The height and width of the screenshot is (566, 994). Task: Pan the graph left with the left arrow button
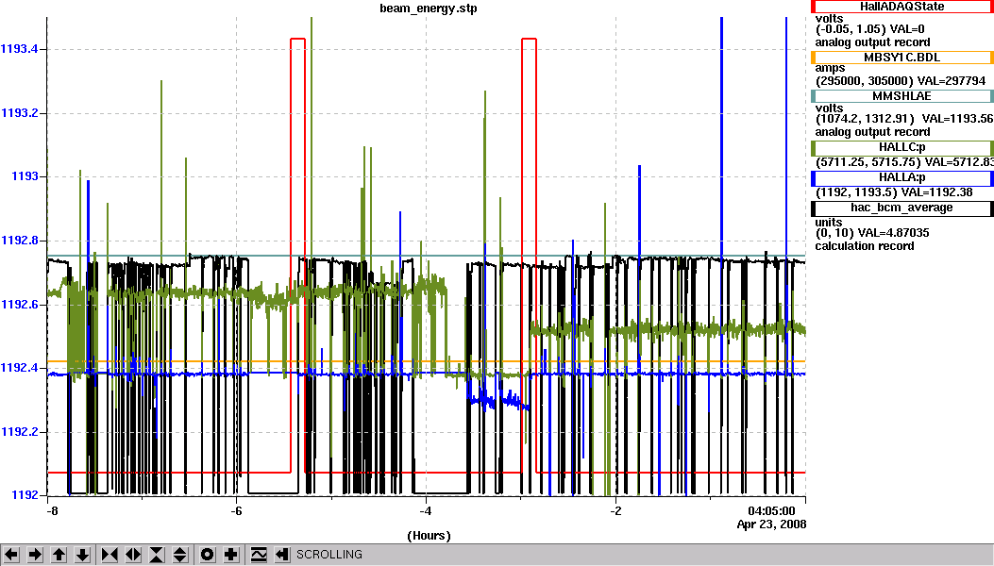click(11, 555)
